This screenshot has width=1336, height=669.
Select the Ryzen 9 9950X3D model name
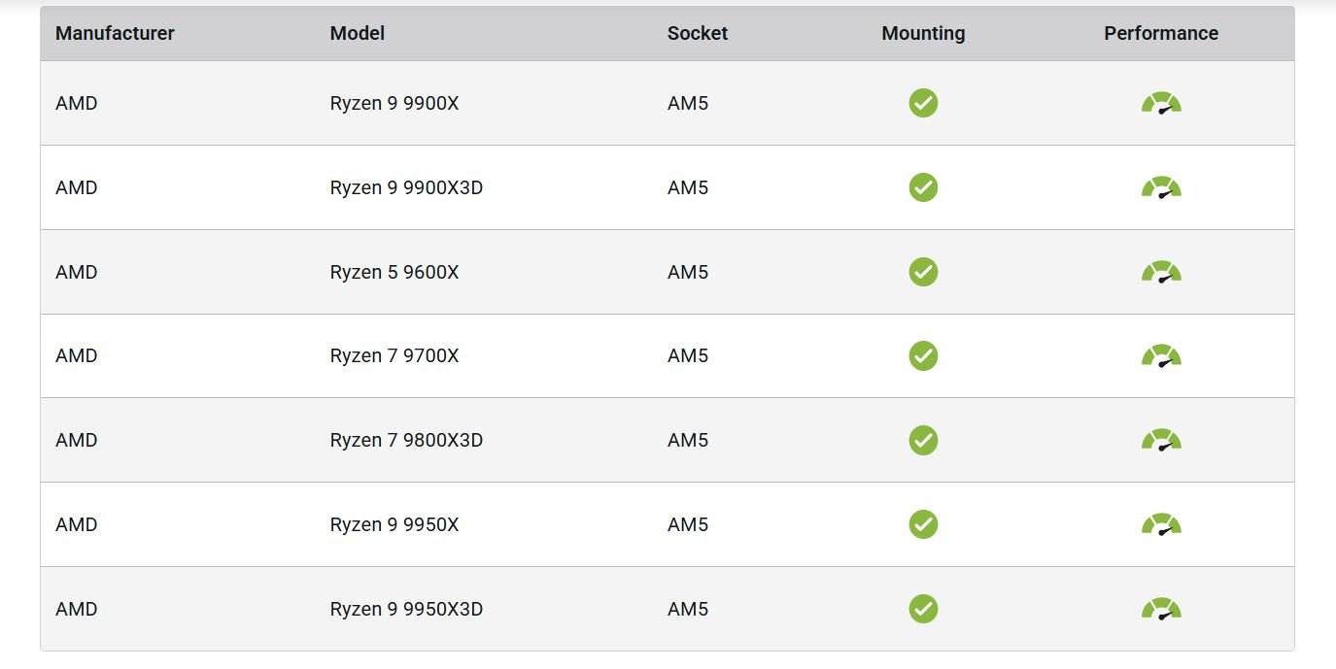[406, 609]
